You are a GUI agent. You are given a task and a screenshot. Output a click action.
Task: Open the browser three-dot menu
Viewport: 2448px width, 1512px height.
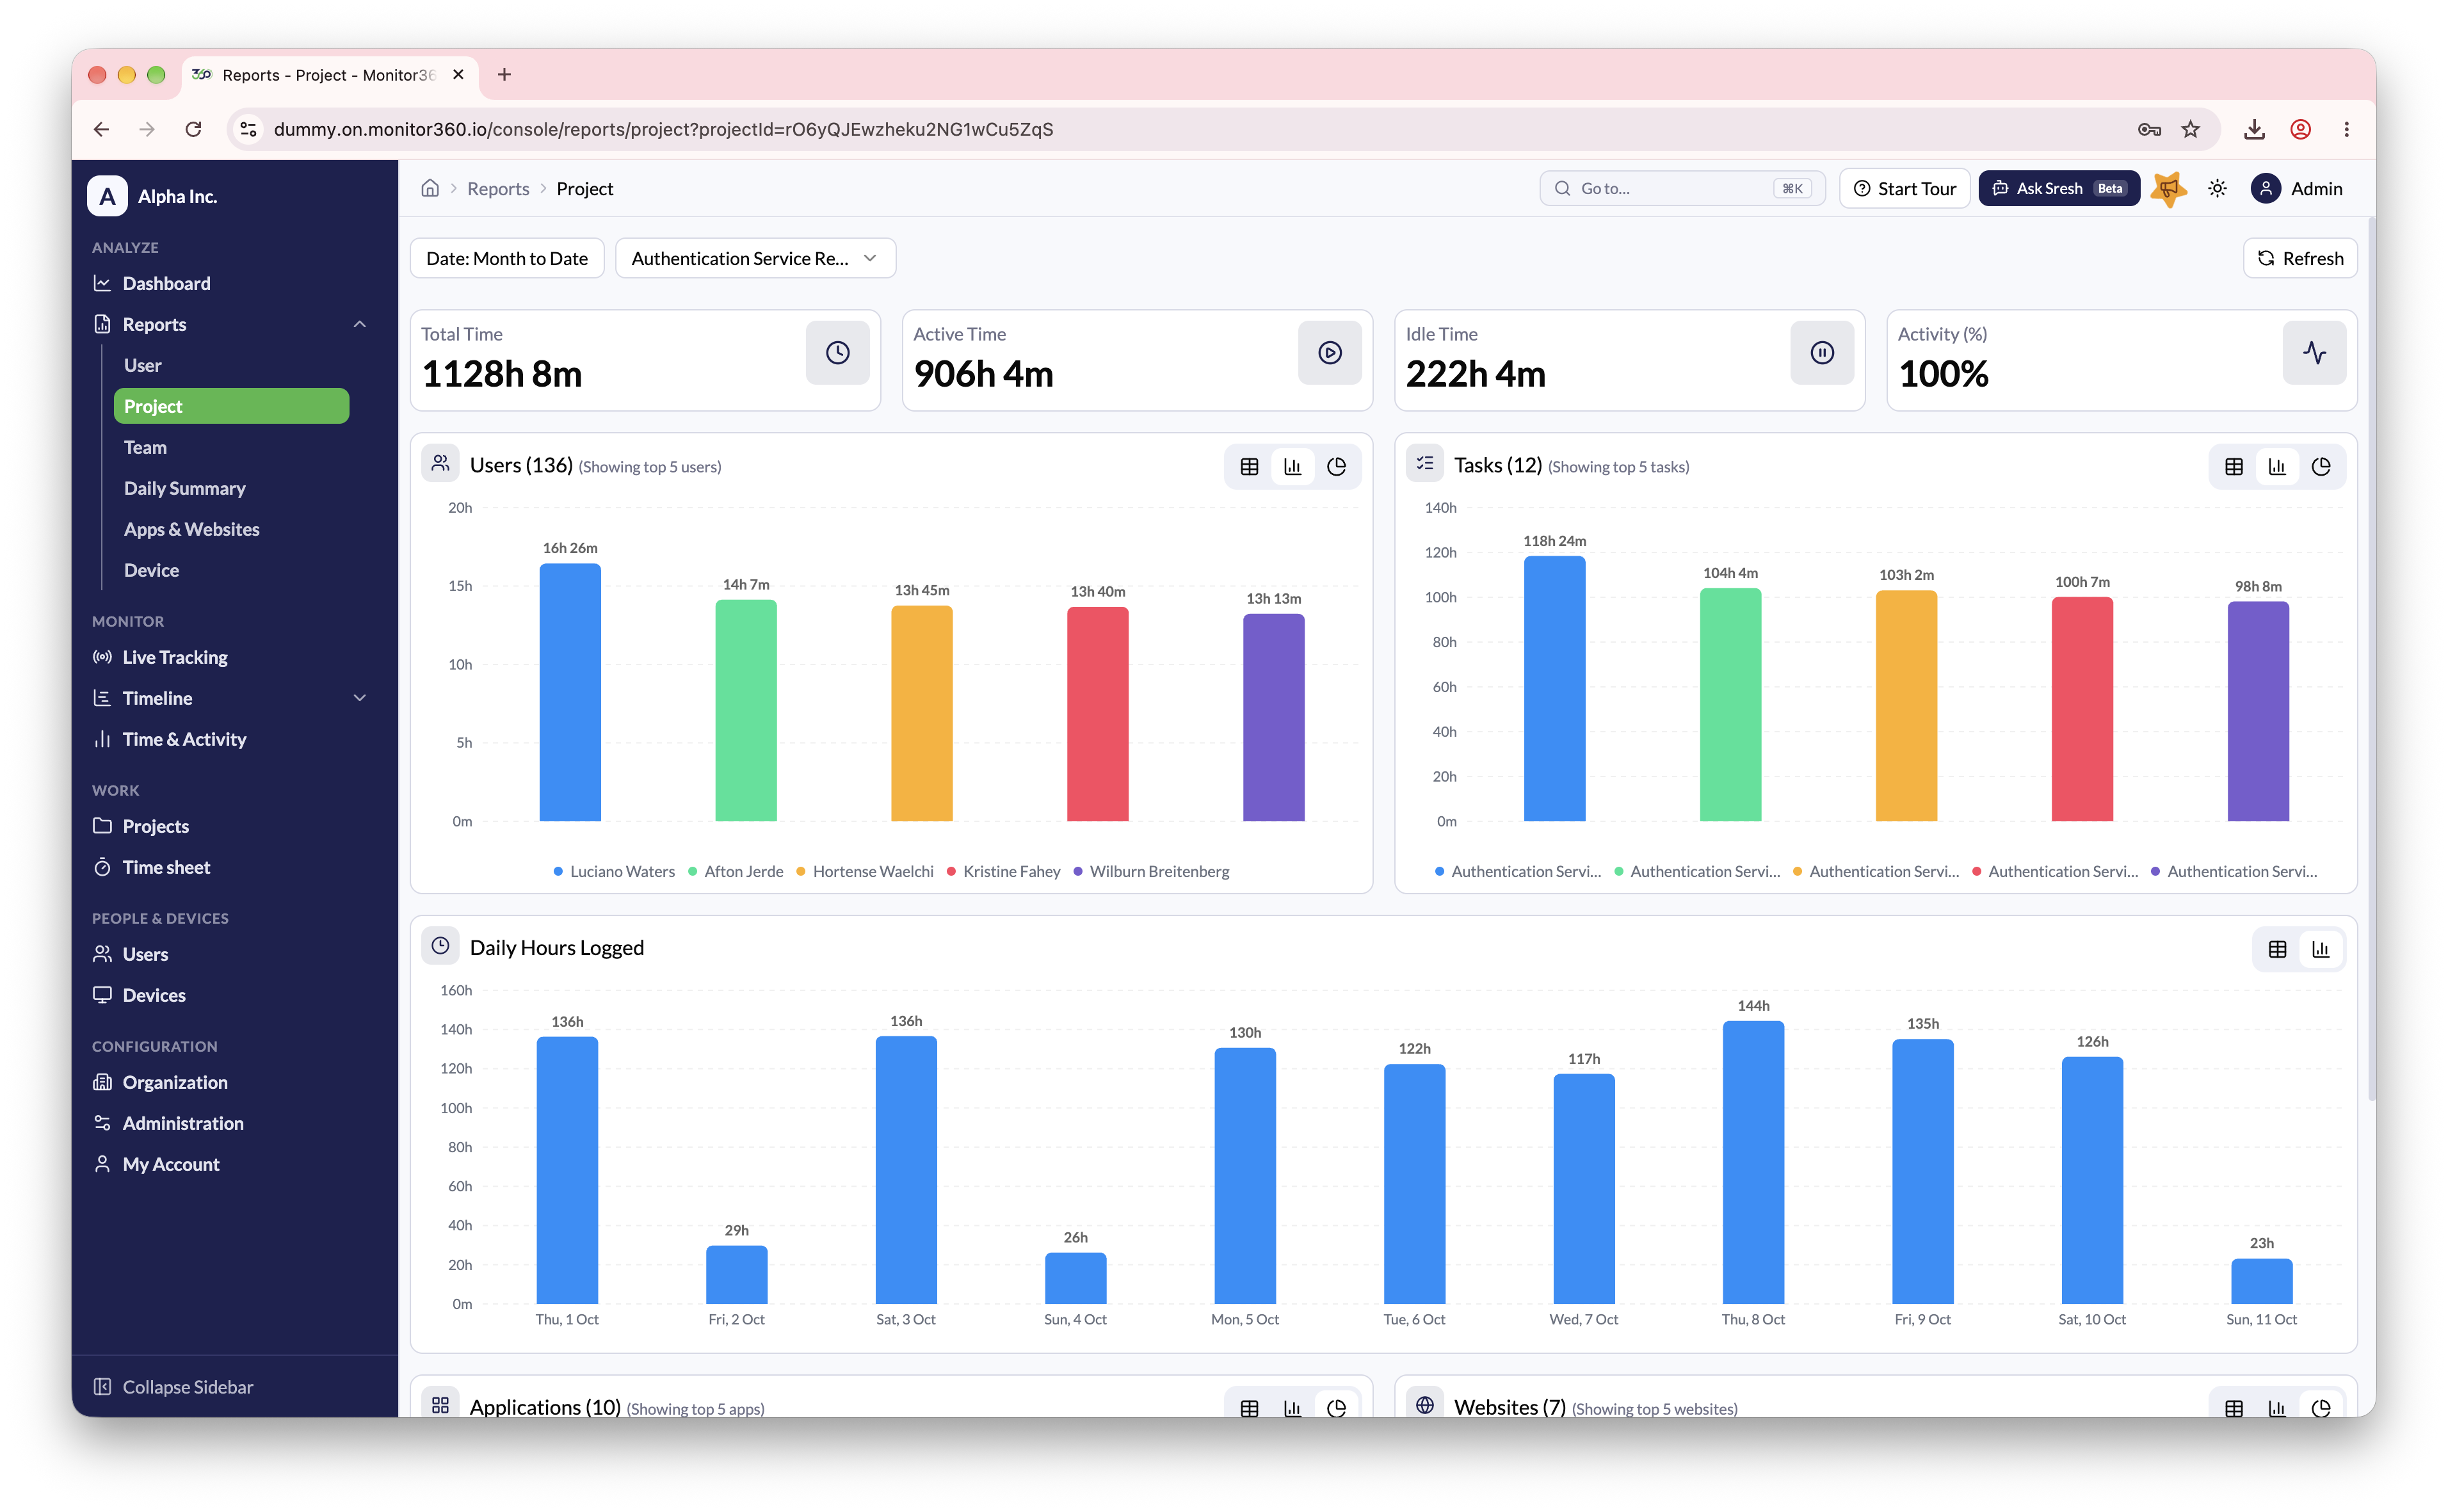coord(2346,129)
